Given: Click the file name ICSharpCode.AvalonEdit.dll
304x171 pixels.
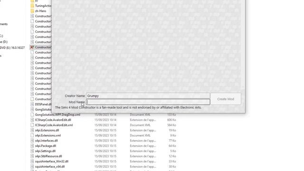Looking at the screenshot, I should pos(53,120).
